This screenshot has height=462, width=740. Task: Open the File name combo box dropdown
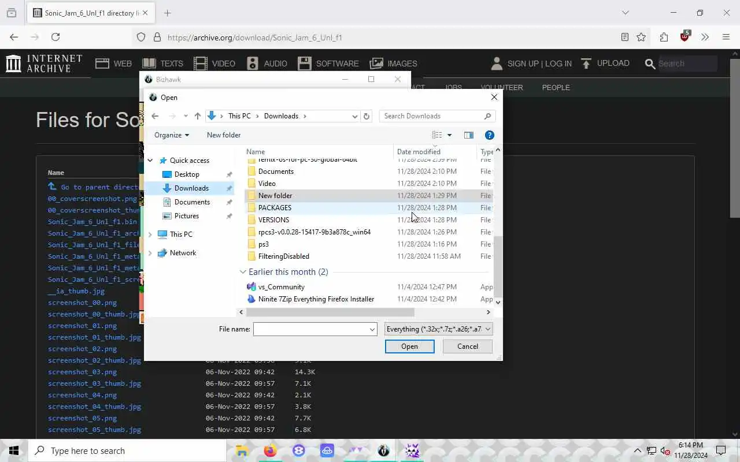[x=372, y=329]
